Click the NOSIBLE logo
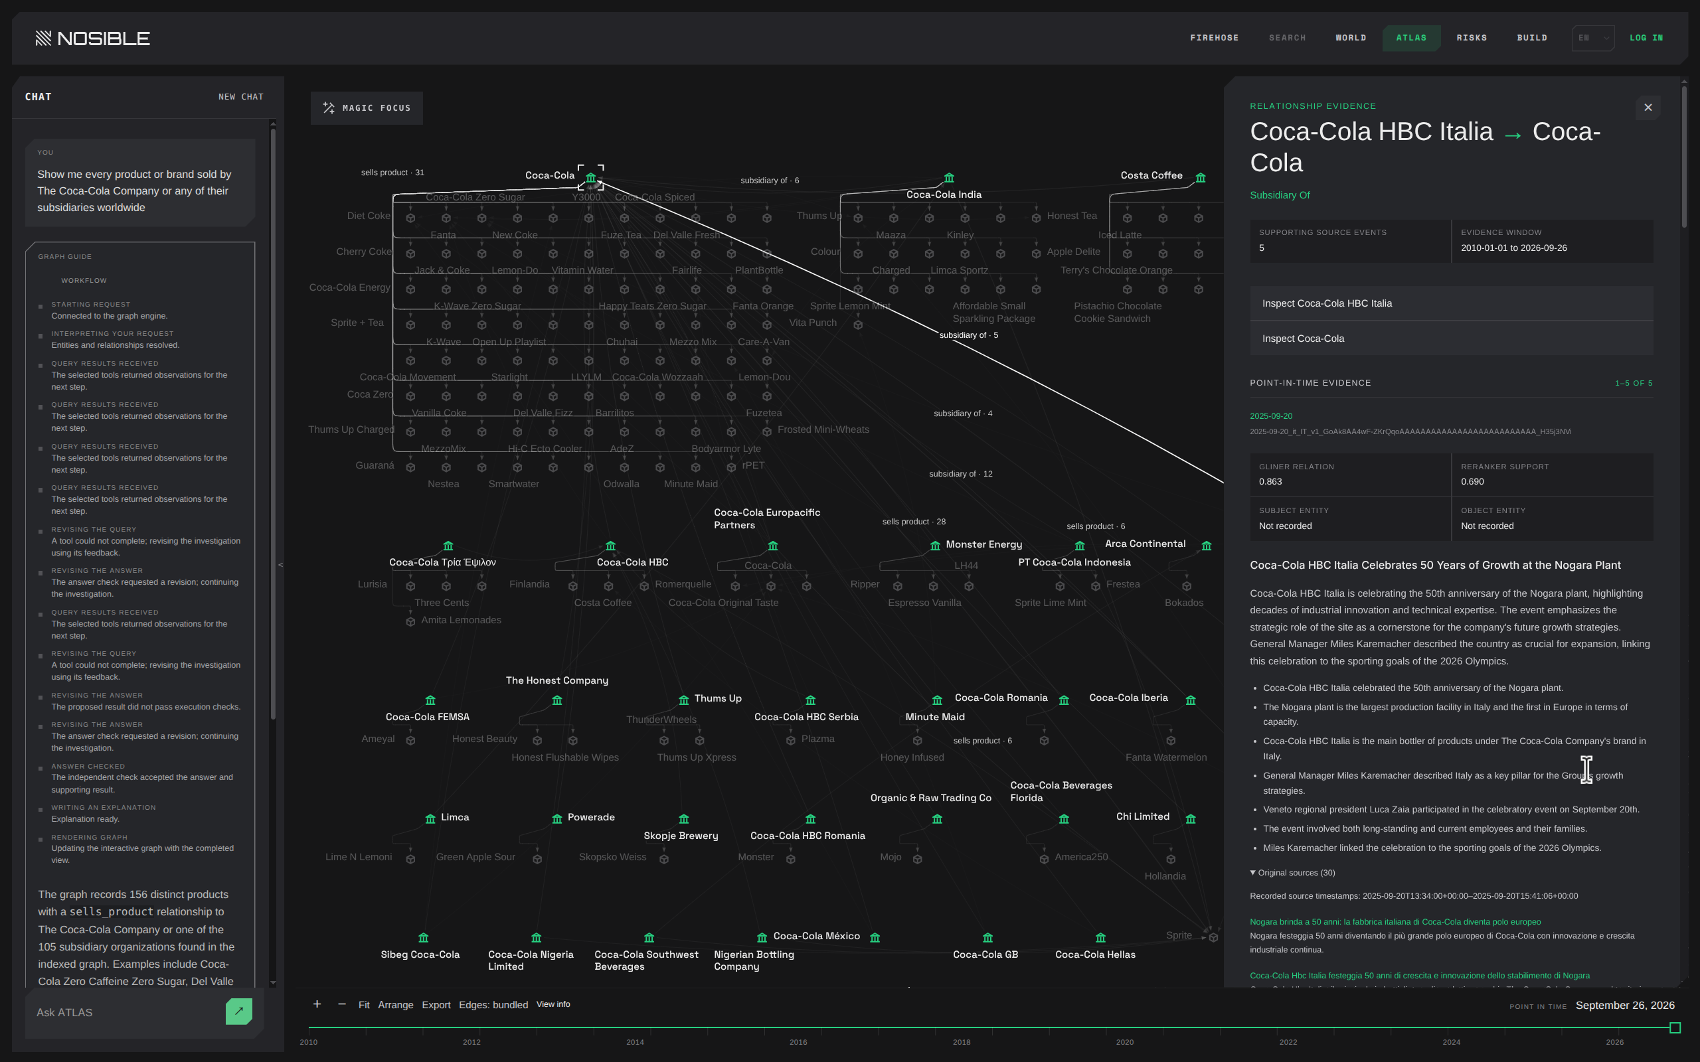 tap(93, 38)
